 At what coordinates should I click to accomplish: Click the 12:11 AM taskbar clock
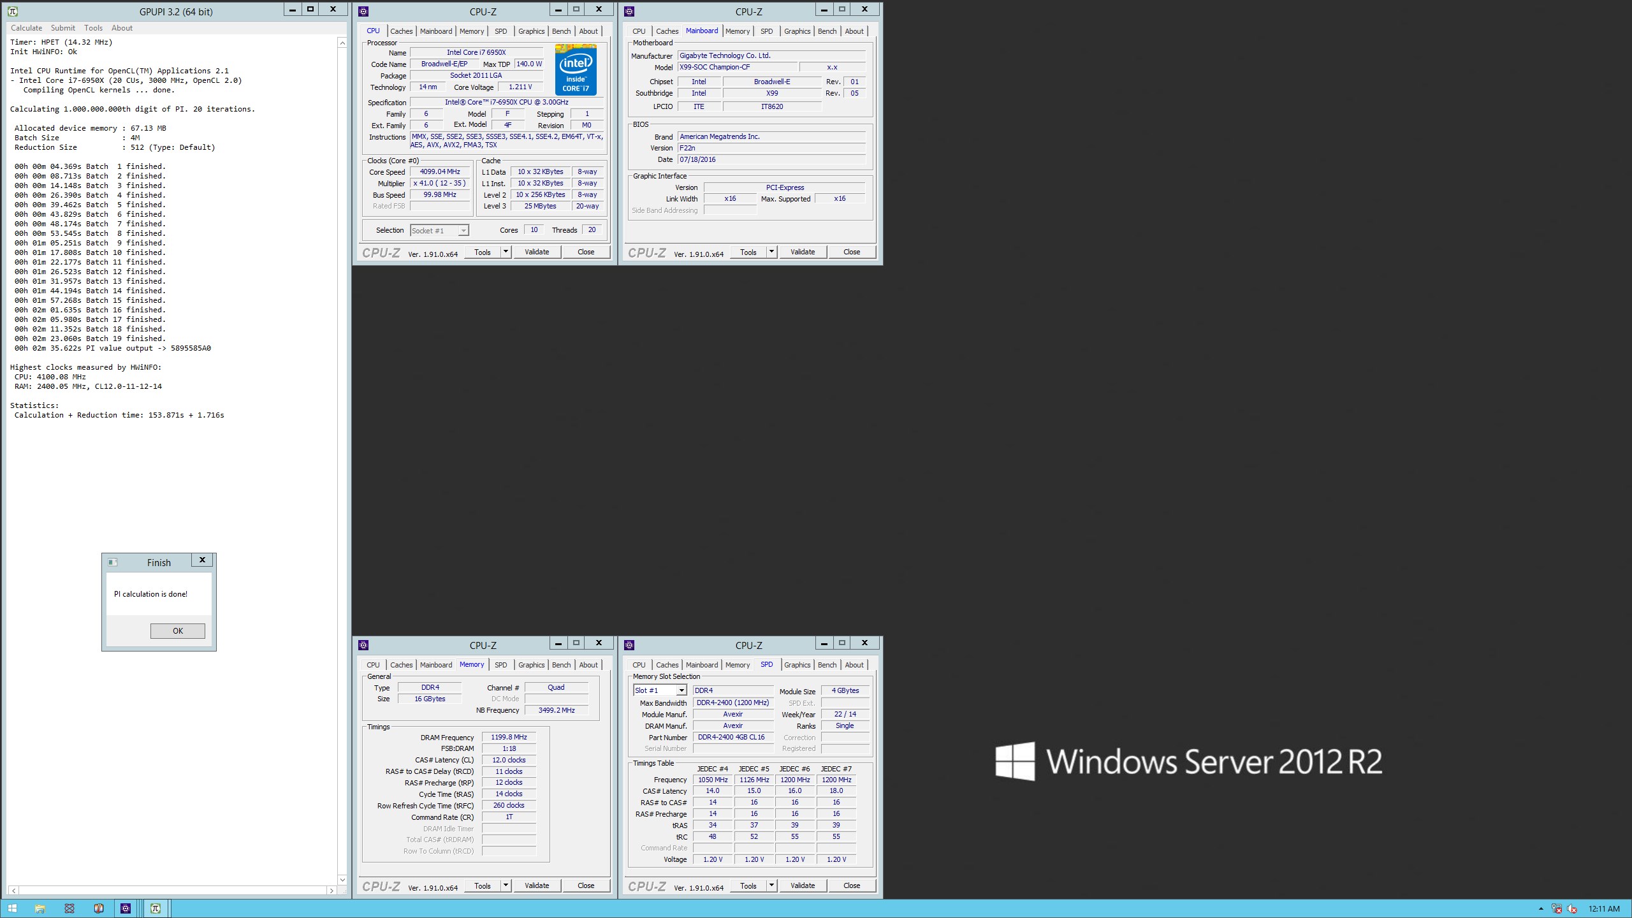point(1604,908)
